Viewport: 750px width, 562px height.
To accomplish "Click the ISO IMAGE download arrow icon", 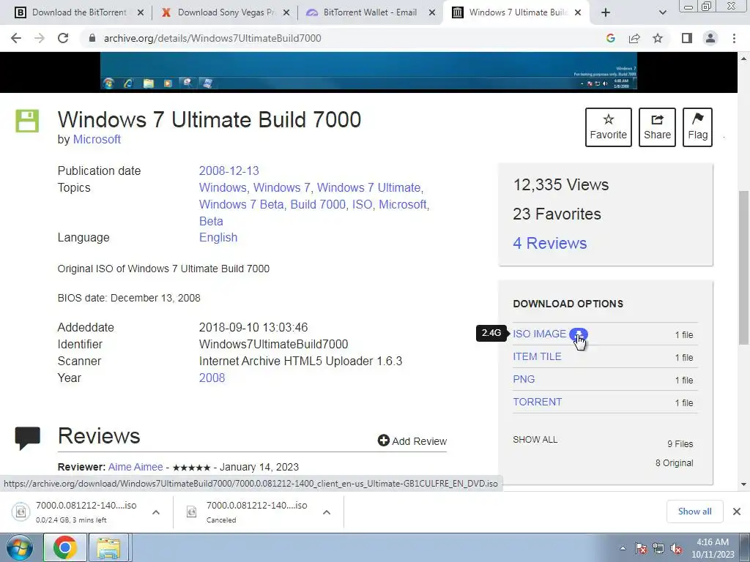I will point(579,334).
